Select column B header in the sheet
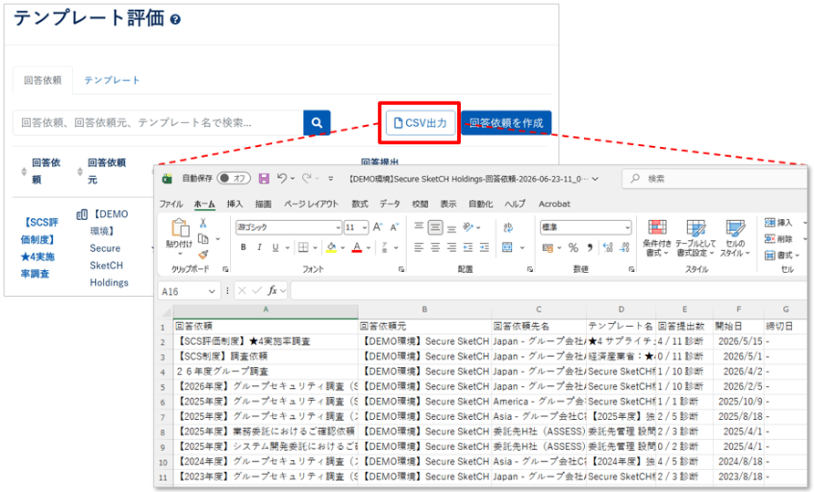 424,309
